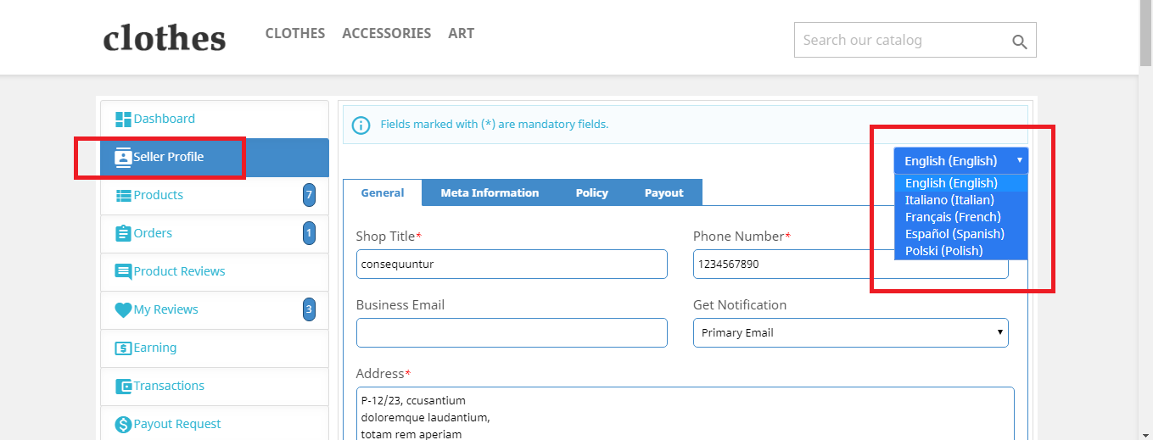Click the Seller Profile icon
This screenshot has width=1153, height=440.
[124, 158]
